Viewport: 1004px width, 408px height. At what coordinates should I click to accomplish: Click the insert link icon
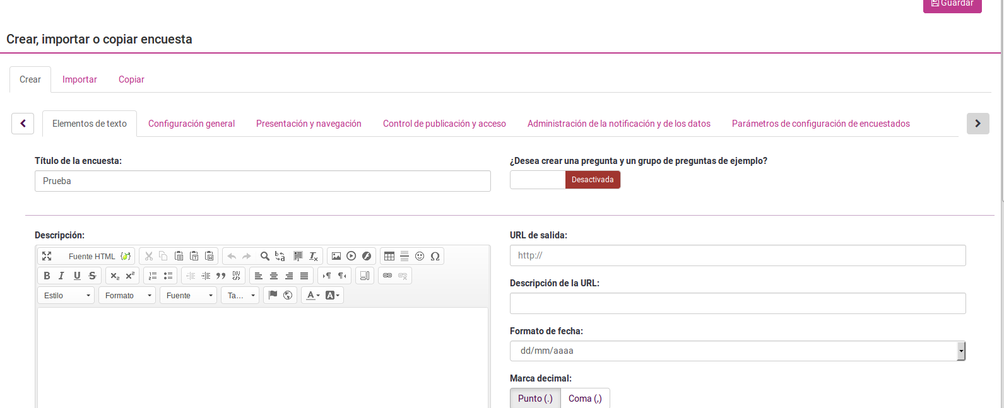tap(387, 276)
